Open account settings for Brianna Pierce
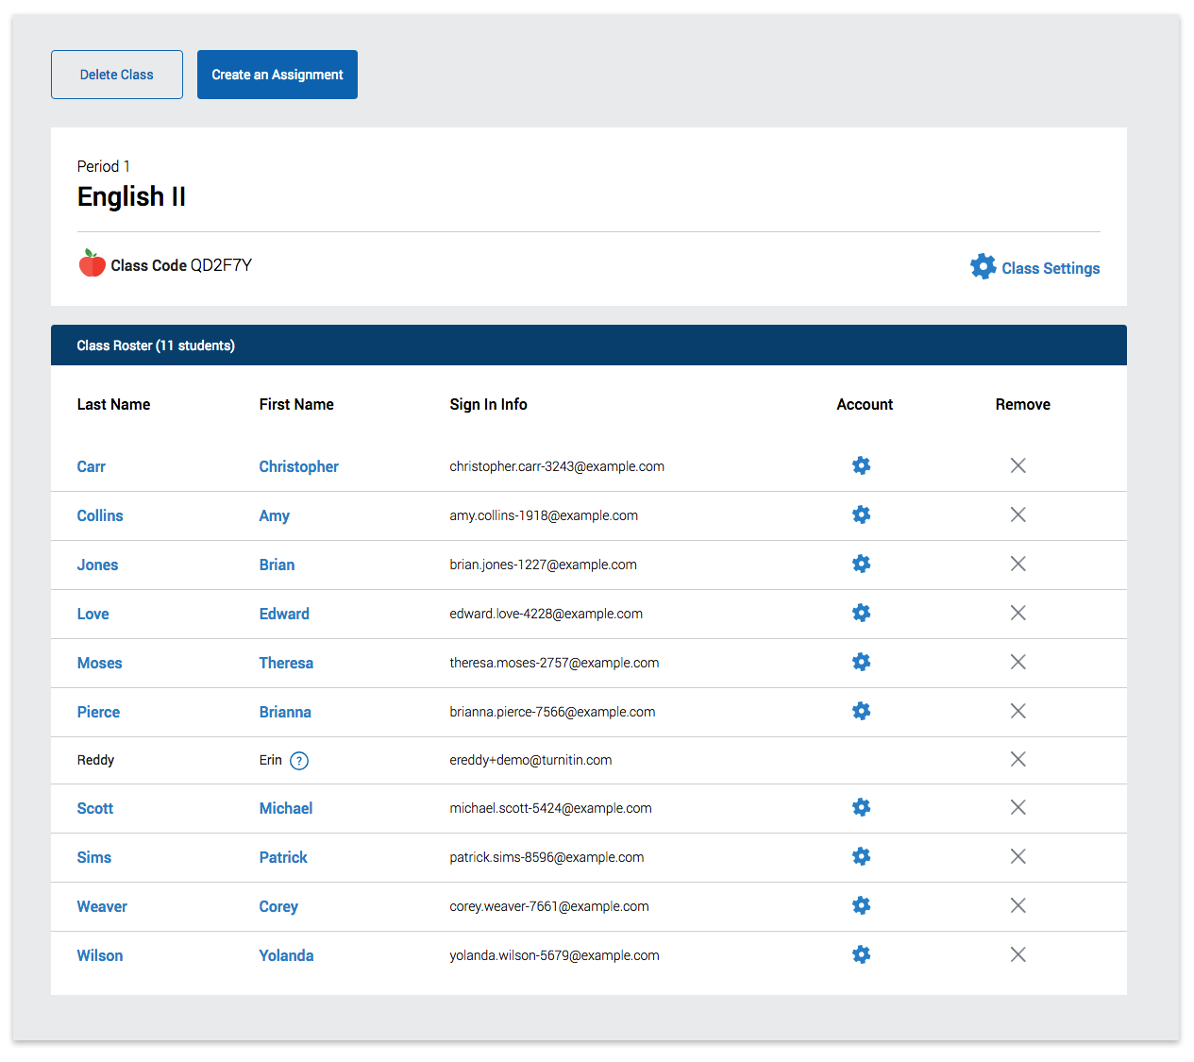Screen dimensions: 1194x1062 coord(861,711)
